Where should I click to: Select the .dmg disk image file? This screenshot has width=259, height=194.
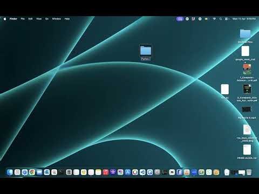point(247,130)
